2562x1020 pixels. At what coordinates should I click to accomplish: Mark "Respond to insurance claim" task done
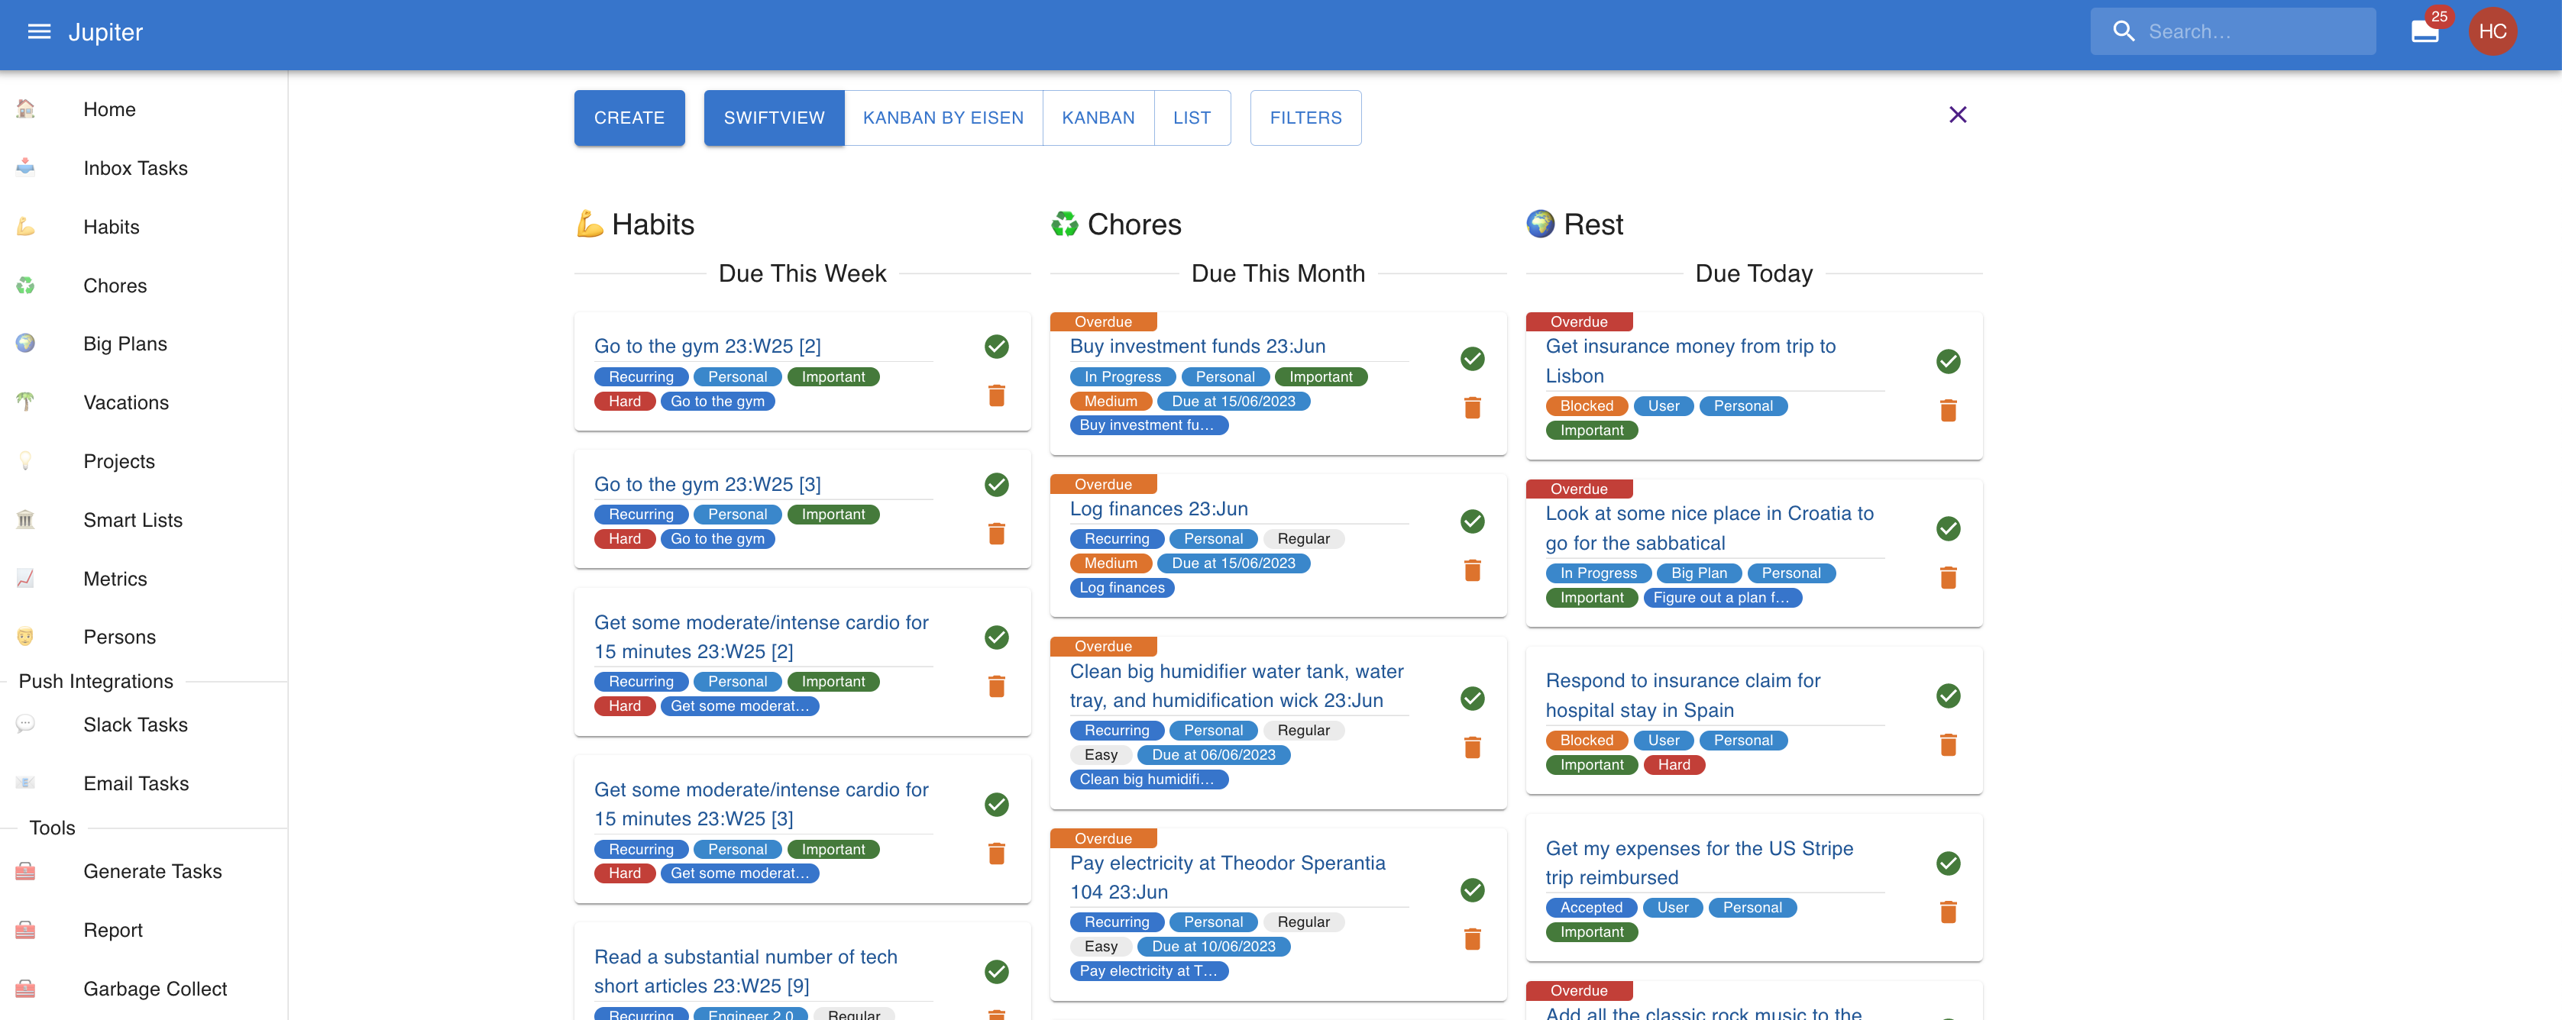1947,695
